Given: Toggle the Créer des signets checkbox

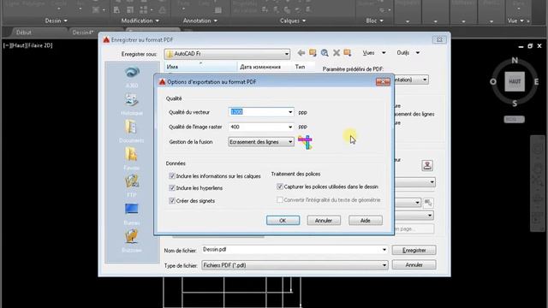Looking at the screenshot, I should click(171, 200).
